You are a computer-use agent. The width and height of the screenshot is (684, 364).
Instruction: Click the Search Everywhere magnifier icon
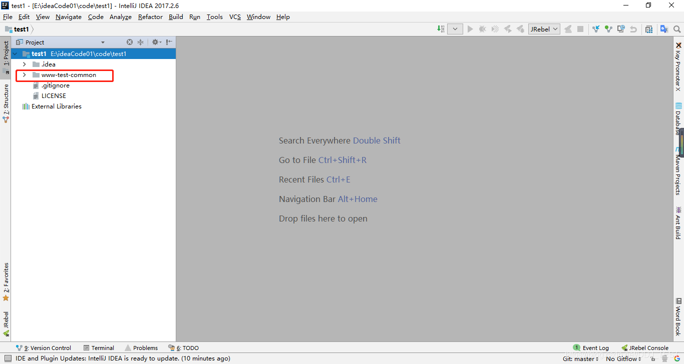pyautogui.click(x=677, y=29)
